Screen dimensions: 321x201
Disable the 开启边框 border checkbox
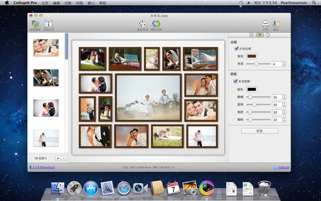coord(236,49)
